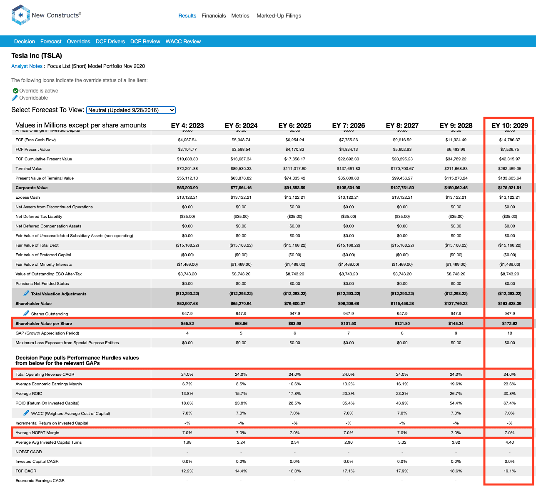Image resolution: width=536 pixels, height=487 pixels.
Task: Click the $163,628.39 shareholder value cell
Action: pos(510,304)
